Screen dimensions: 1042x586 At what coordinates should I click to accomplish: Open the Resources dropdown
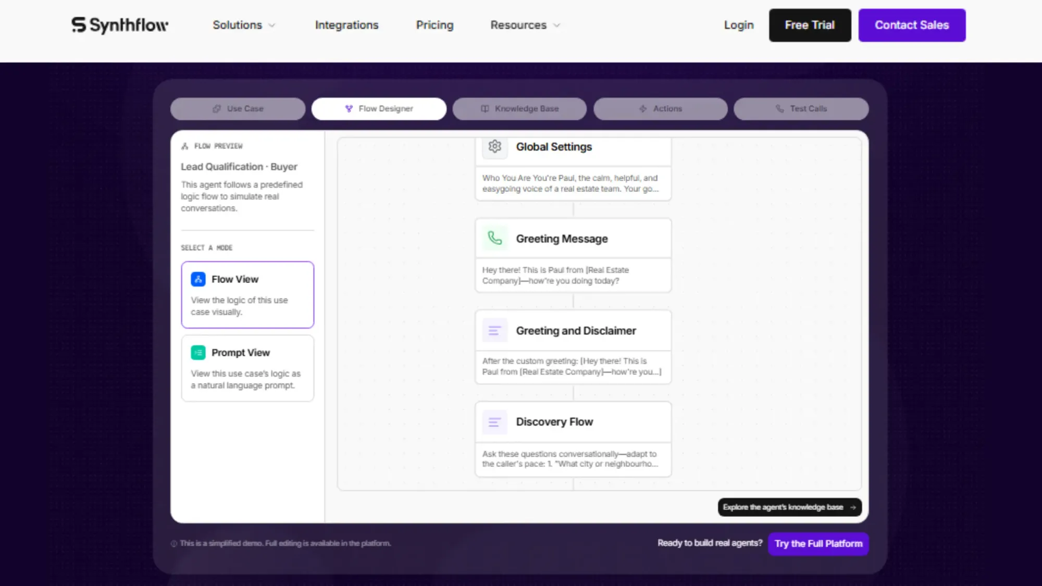[x=525, y=25]
